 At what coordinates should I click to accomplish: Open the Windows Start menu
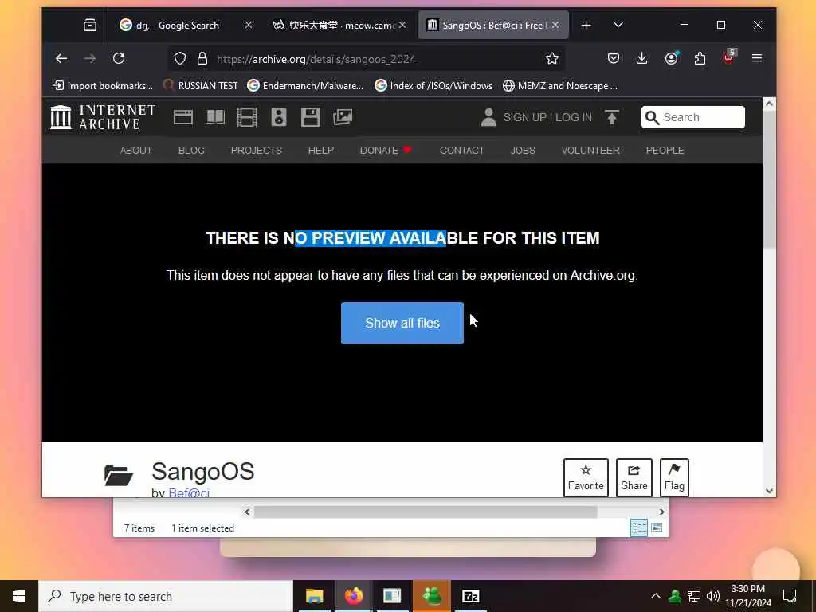coord(19,596)
